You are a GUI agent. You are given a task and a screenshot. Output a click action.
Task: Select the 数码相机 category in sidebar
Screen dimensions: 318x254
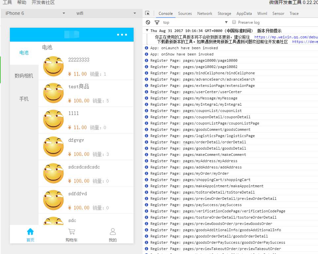coord(24,76)
